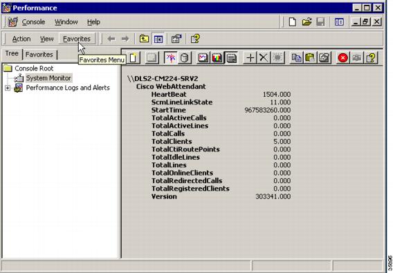Screen dimensions: 393x273
Task: Click View Log File Data cylinder icon
Action: coord(185,58)
